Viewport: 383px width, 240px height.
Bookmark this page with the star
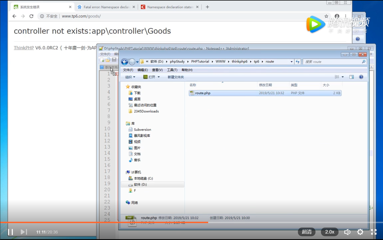point(326,16)
